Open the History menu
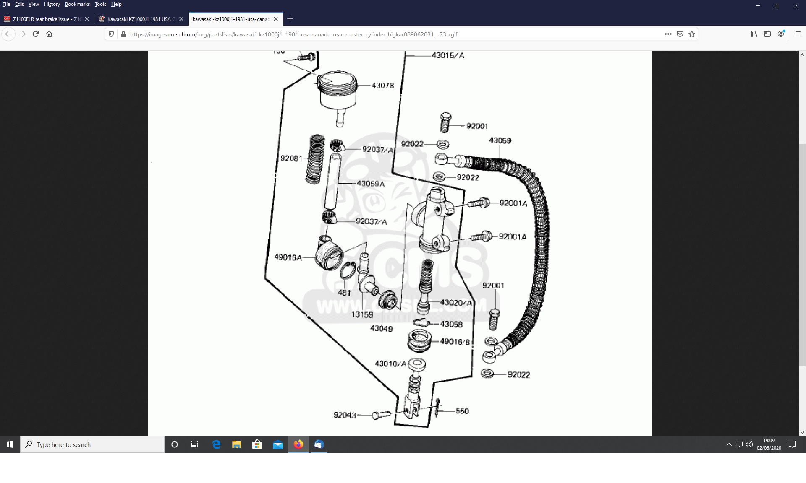 (x=52, y=4)
